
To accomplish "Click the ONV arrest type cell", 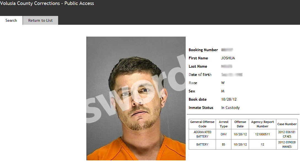I will coord(223,134).
